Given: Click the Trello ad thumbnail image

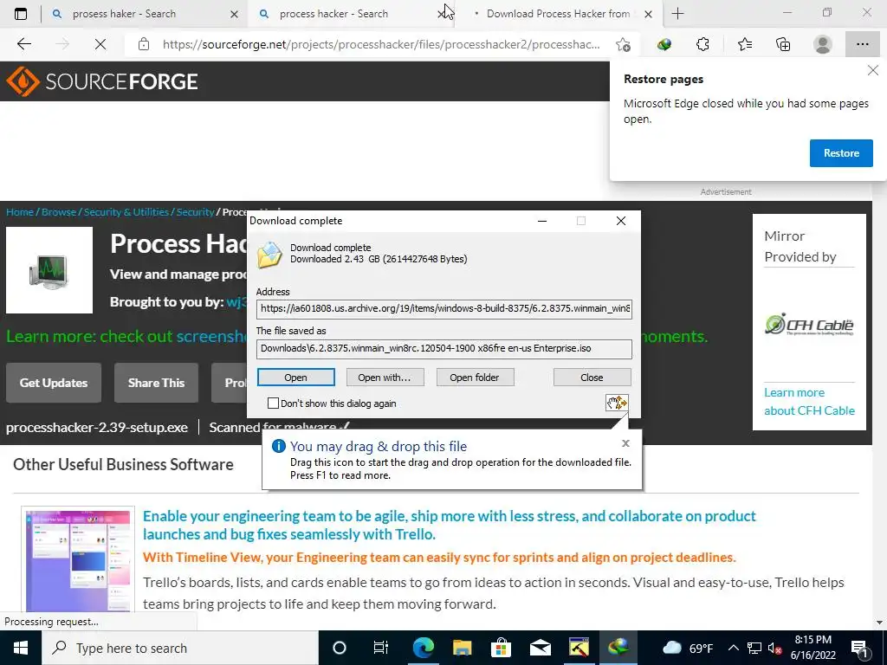Looking at the screenshot, I should click(78, 560).
